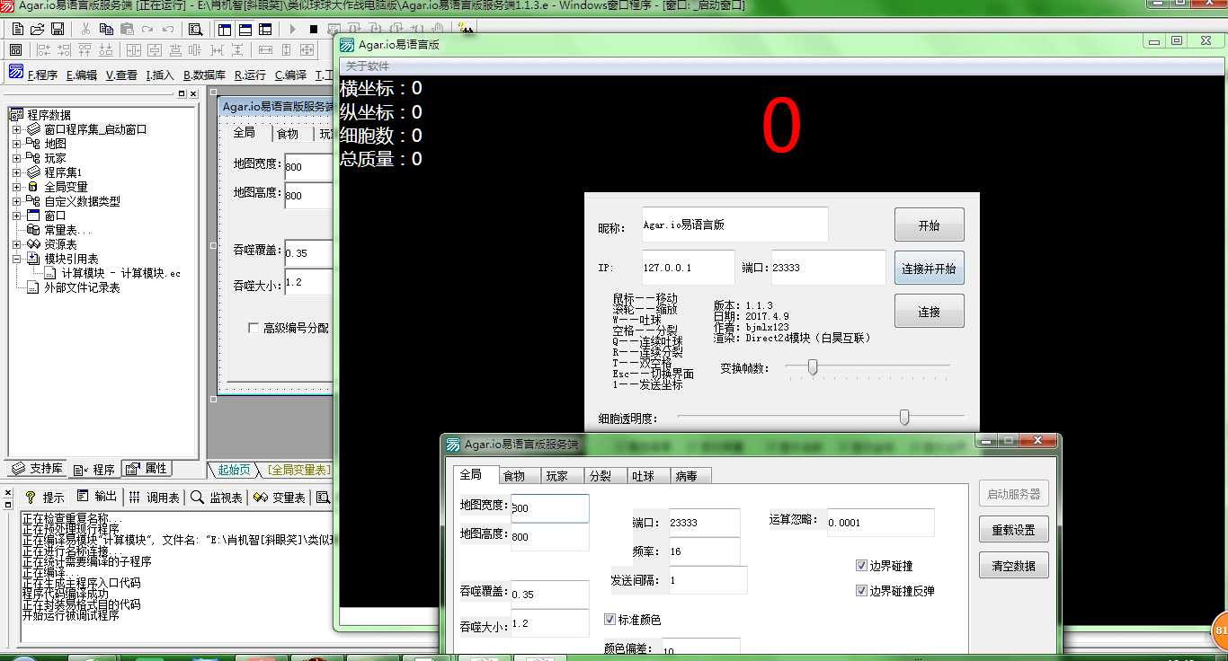Image resolution: width=1228 pixels, height=661 pixels.
Task: Switch to the 提示 output tab
Action: click(44, 497)
